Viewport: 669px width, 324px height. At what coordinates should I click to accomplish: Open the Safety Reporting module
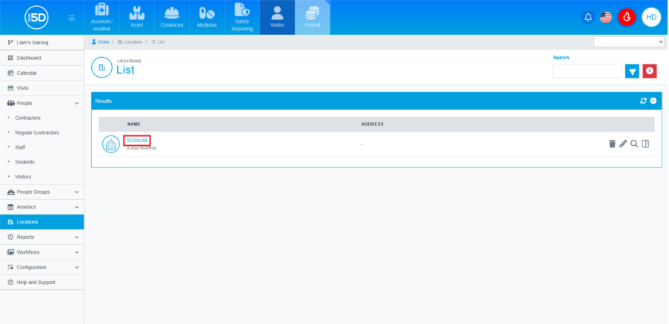click(x=242, y=18)
